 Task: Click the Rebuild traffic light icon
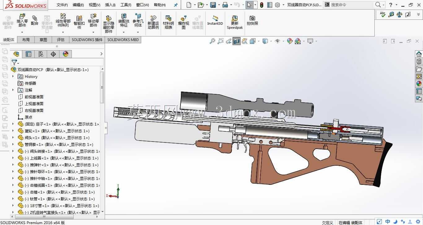[x=262, y=5]
